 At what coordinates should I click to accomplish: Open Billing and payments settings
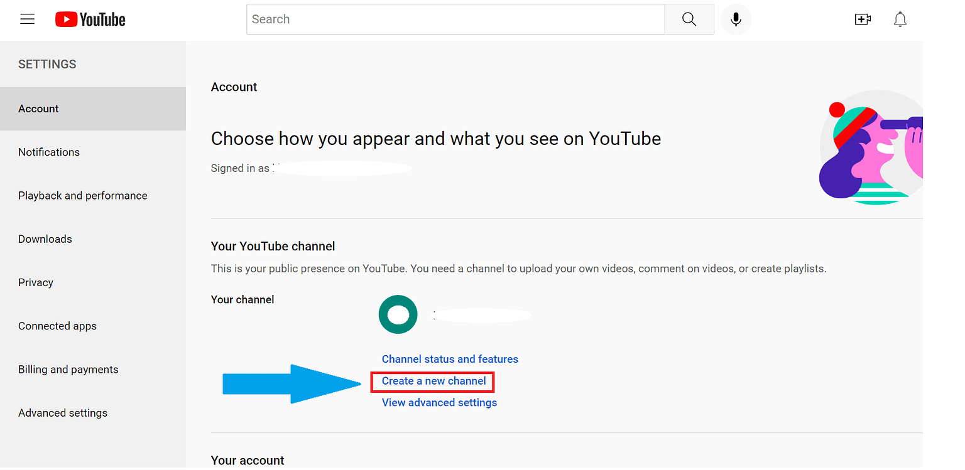[68, 370]
